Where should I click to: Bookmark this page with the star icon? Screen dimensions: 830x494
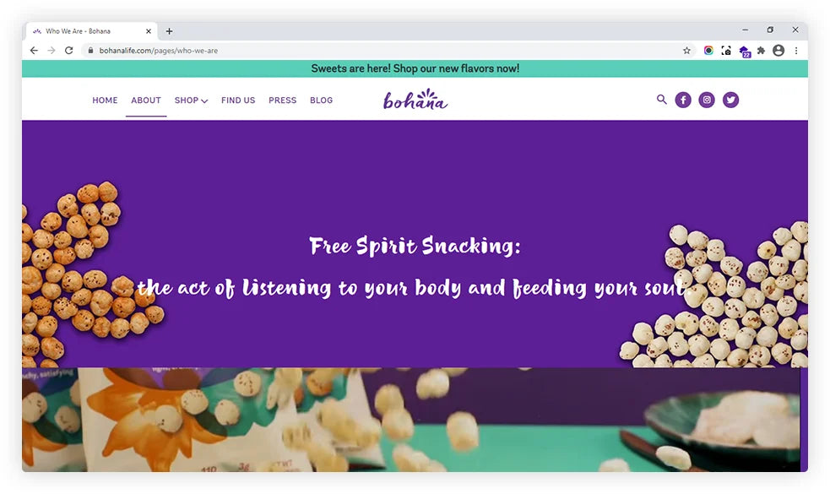686,51
